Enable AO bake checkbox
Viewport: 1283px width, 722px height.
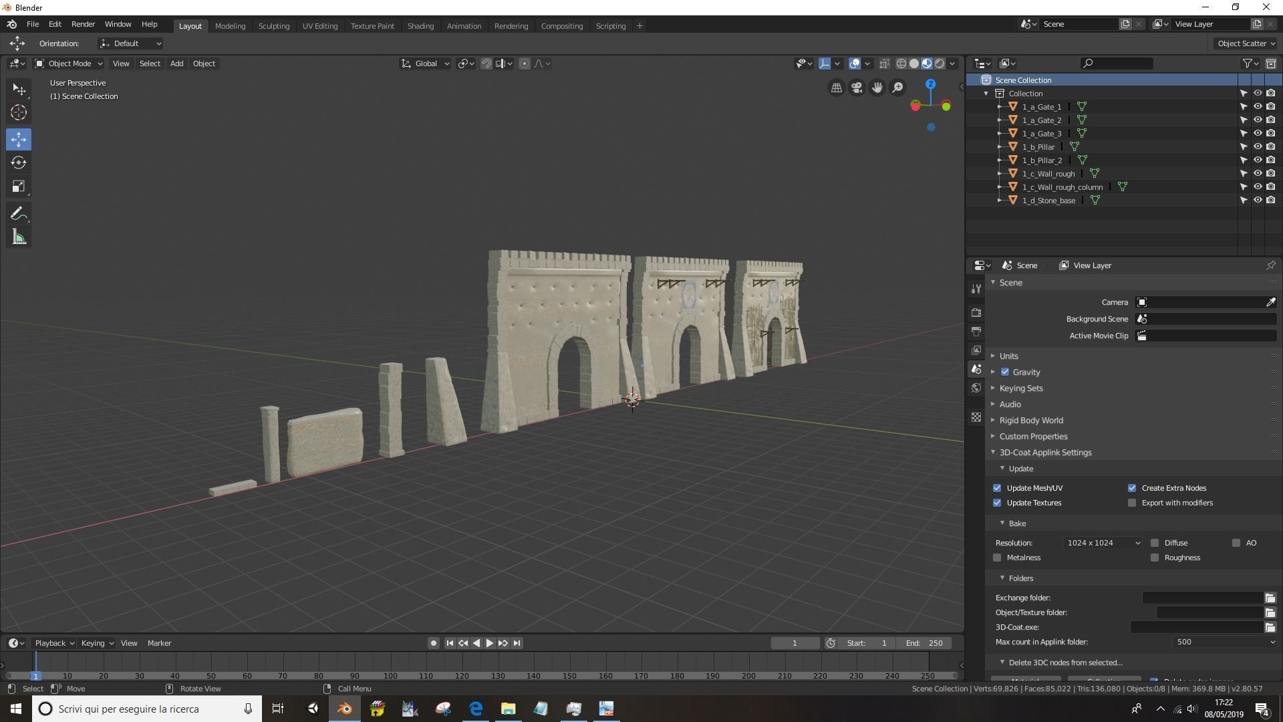coord(1236,543)
